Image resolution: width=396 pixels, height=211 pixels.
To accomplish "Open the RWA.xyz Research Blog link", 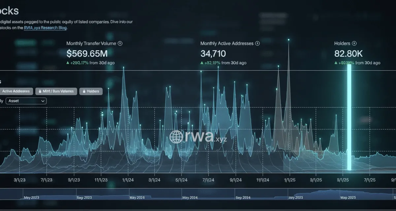I will click(x=46, y=28).
